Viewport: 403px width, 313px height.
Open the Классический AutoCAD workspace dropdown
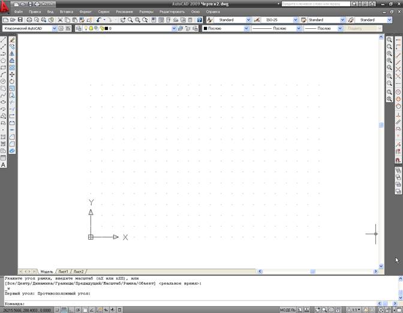(54, 28)
